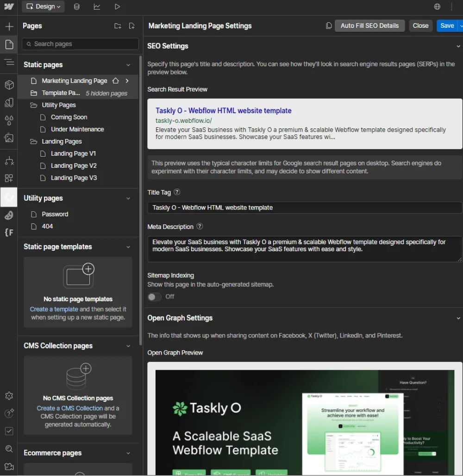Click the create new folder icon
This screenshot has width=463, height=476.
point(118,26)
